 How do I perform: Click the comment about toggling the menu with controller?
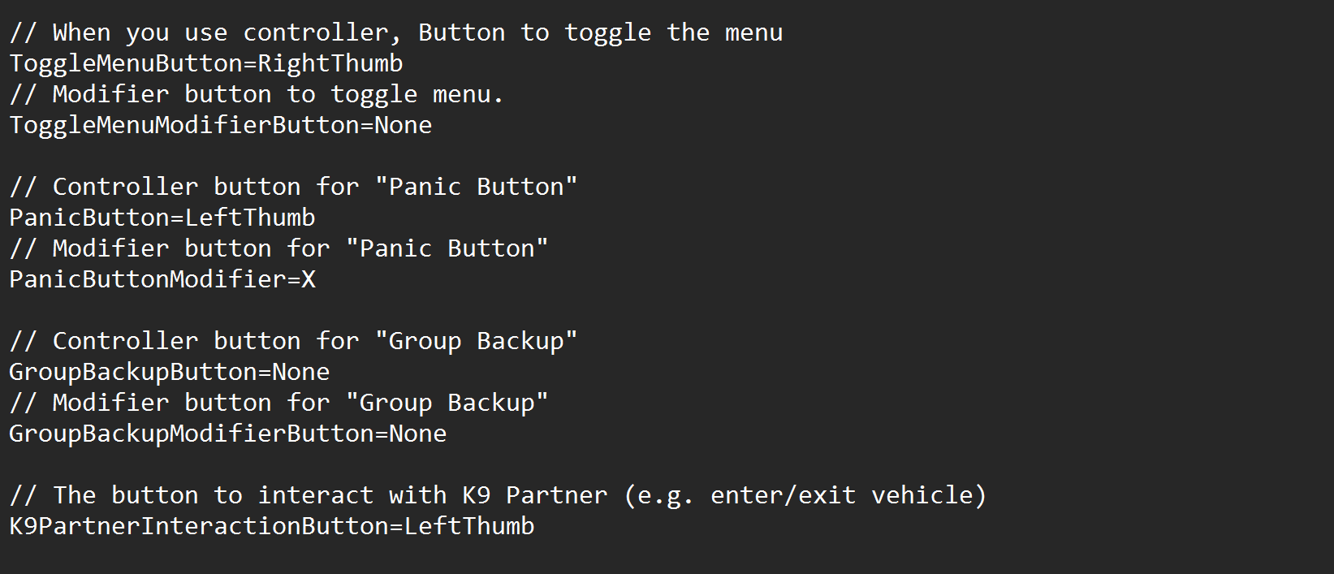pyautogui.click(x=396, y=32)
